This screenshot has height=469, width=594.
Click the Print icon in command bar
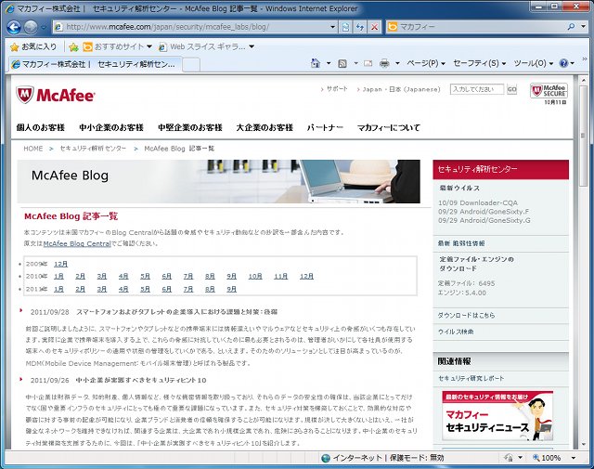point(384,63)
